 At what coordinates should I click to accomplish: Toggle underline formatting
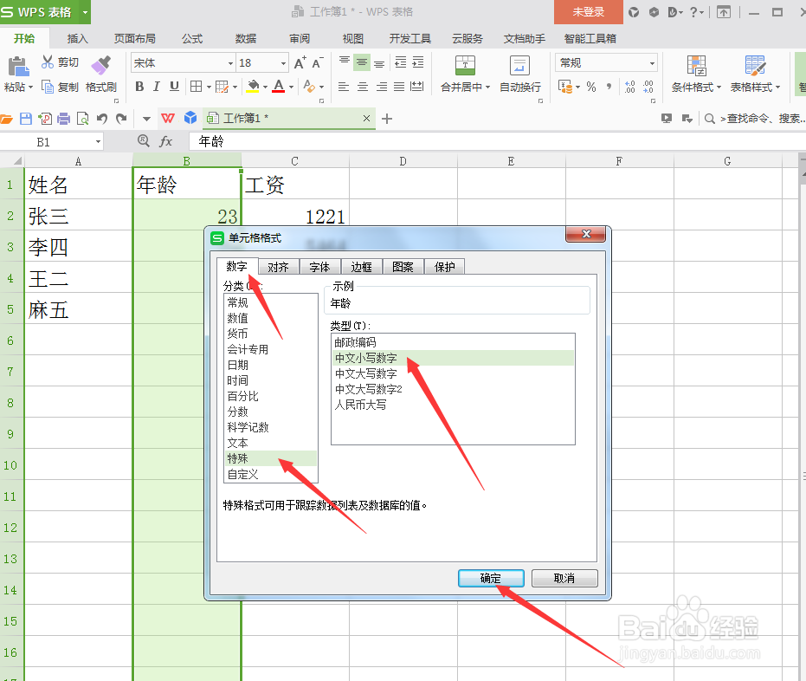pyautogui.click(x=173, y=87)
